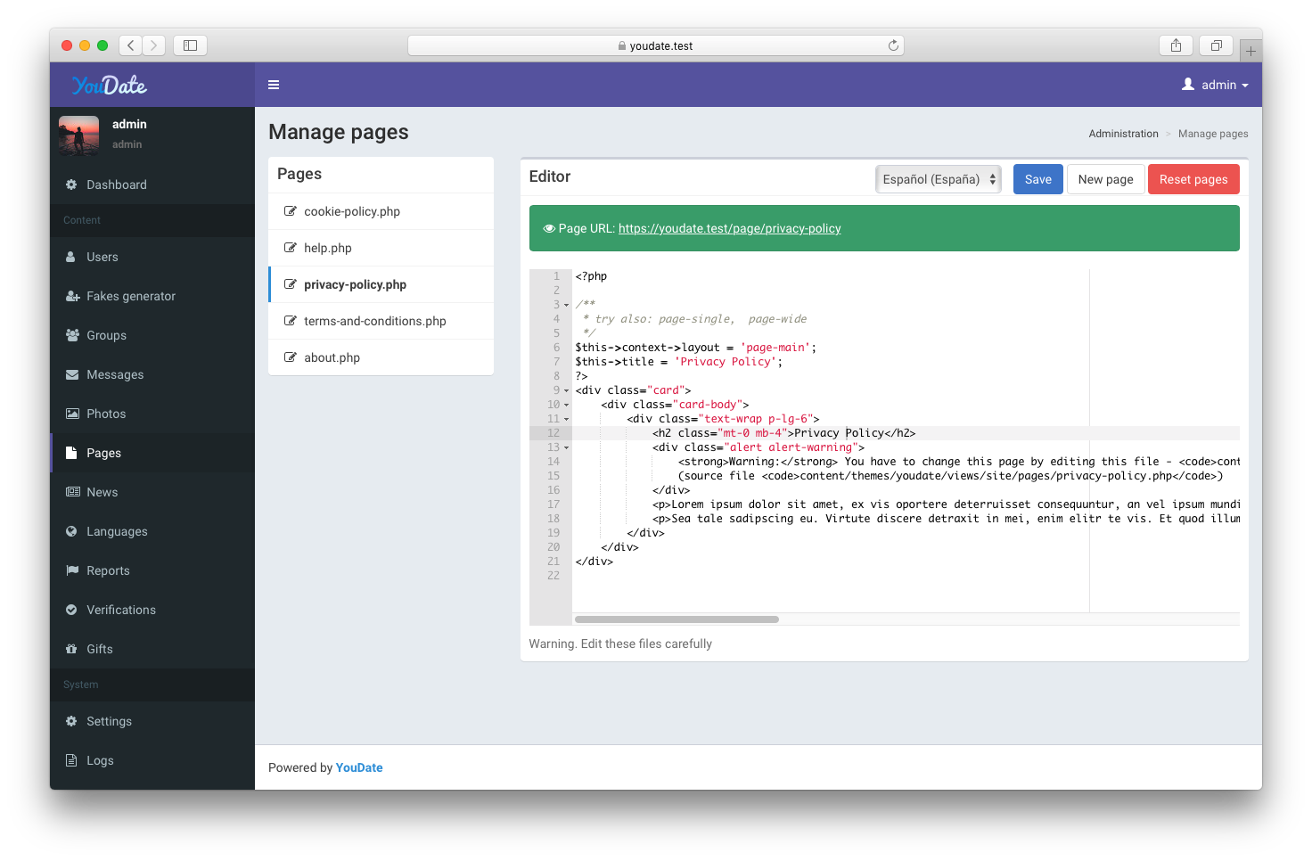Open the privacy-policy page URL link

[x=729, y=228]
